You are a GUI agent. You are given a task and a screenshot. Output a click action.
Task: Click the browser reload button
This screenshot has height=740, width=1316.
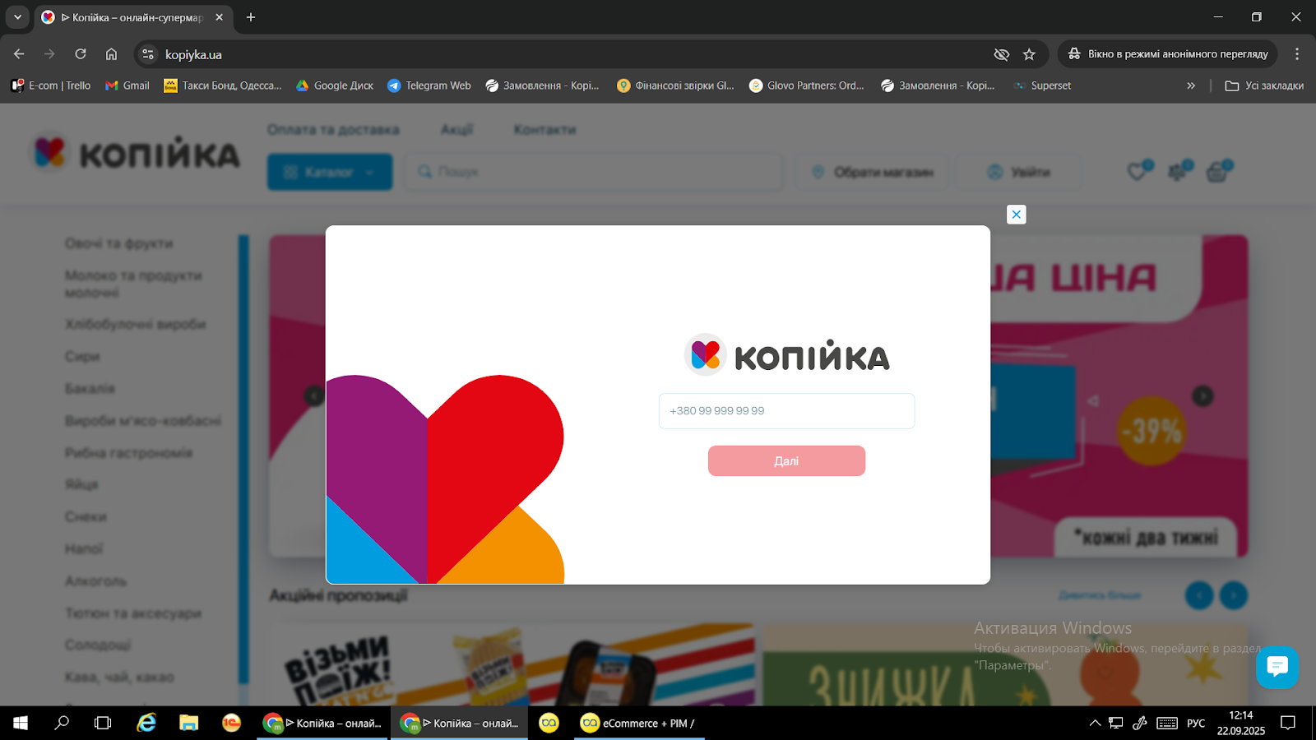[x=81, y=54]
